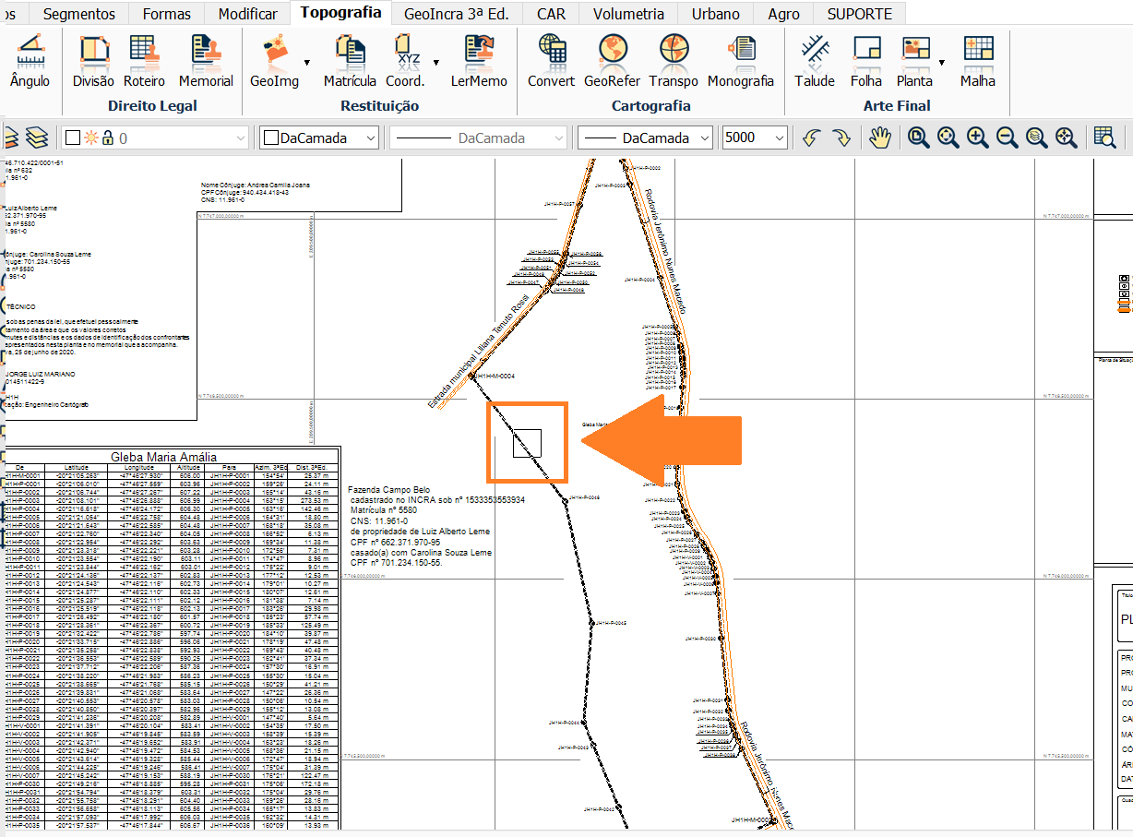Open the Agro tab
The image size is (1133, 837).
(x=784, y=14)
